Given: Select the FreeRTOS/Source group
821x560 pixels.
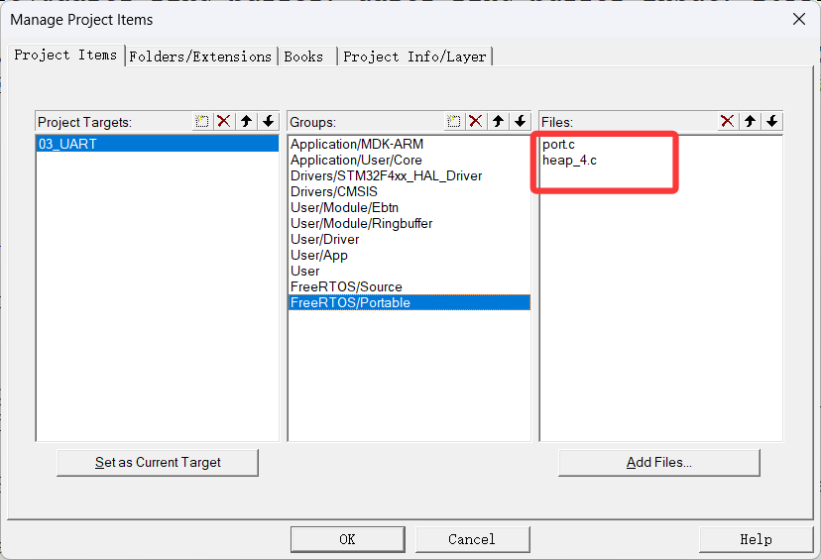Looking at the screenshot, I should [x=409, y=286].
